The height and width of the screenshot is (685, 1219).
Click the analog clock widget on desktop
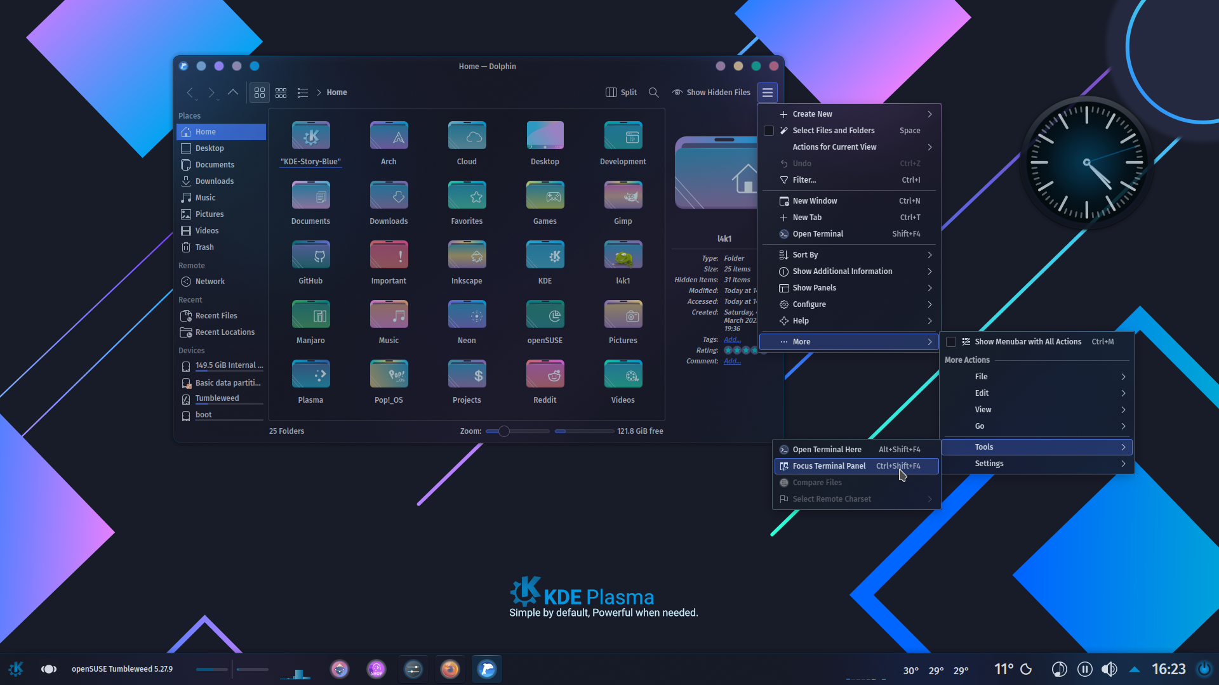pos(1086,163)
